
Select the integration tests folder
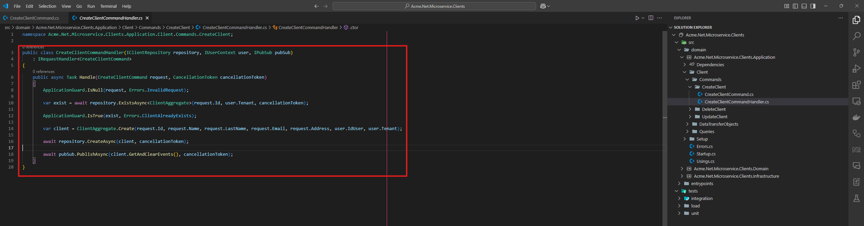coord(702,198)
